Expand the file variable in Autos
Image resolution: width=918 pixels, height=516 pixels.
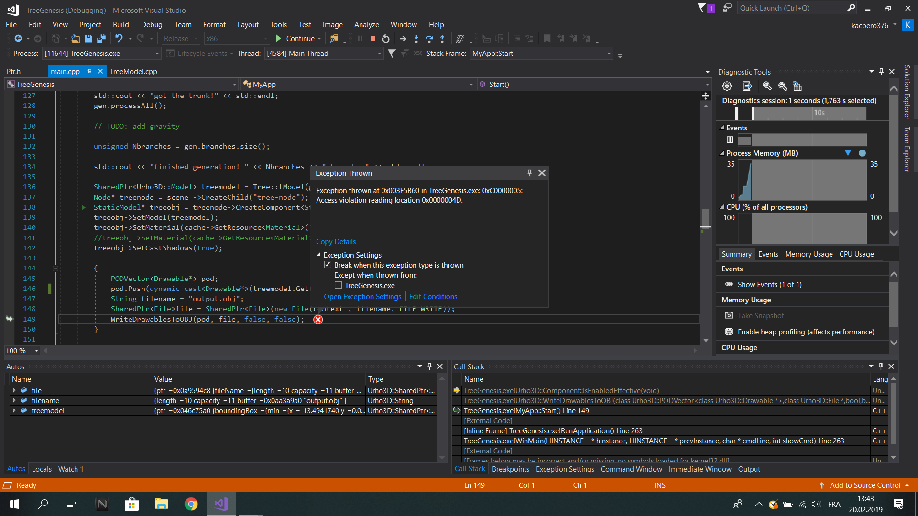click(14, 390)
